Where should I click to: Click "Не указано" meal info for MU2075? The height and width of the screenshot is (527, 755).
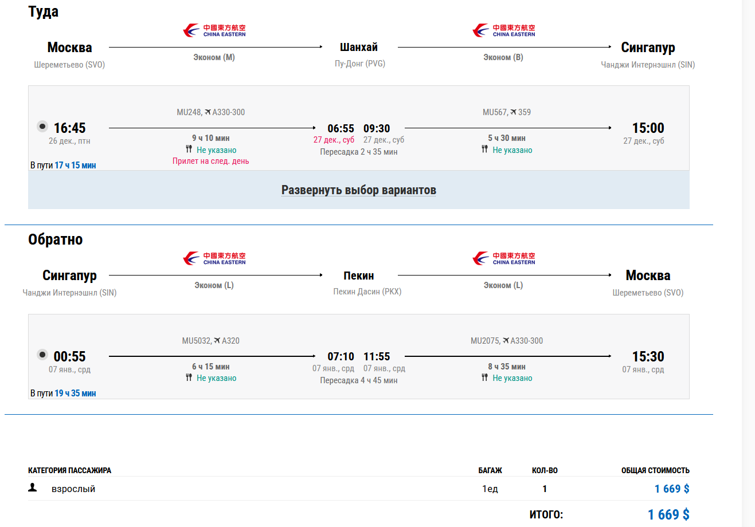point(512,378)
